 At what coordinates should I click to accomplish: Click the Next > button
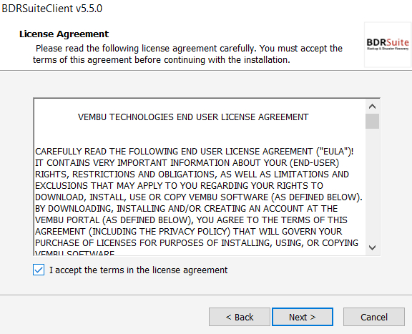pos(303,317)
